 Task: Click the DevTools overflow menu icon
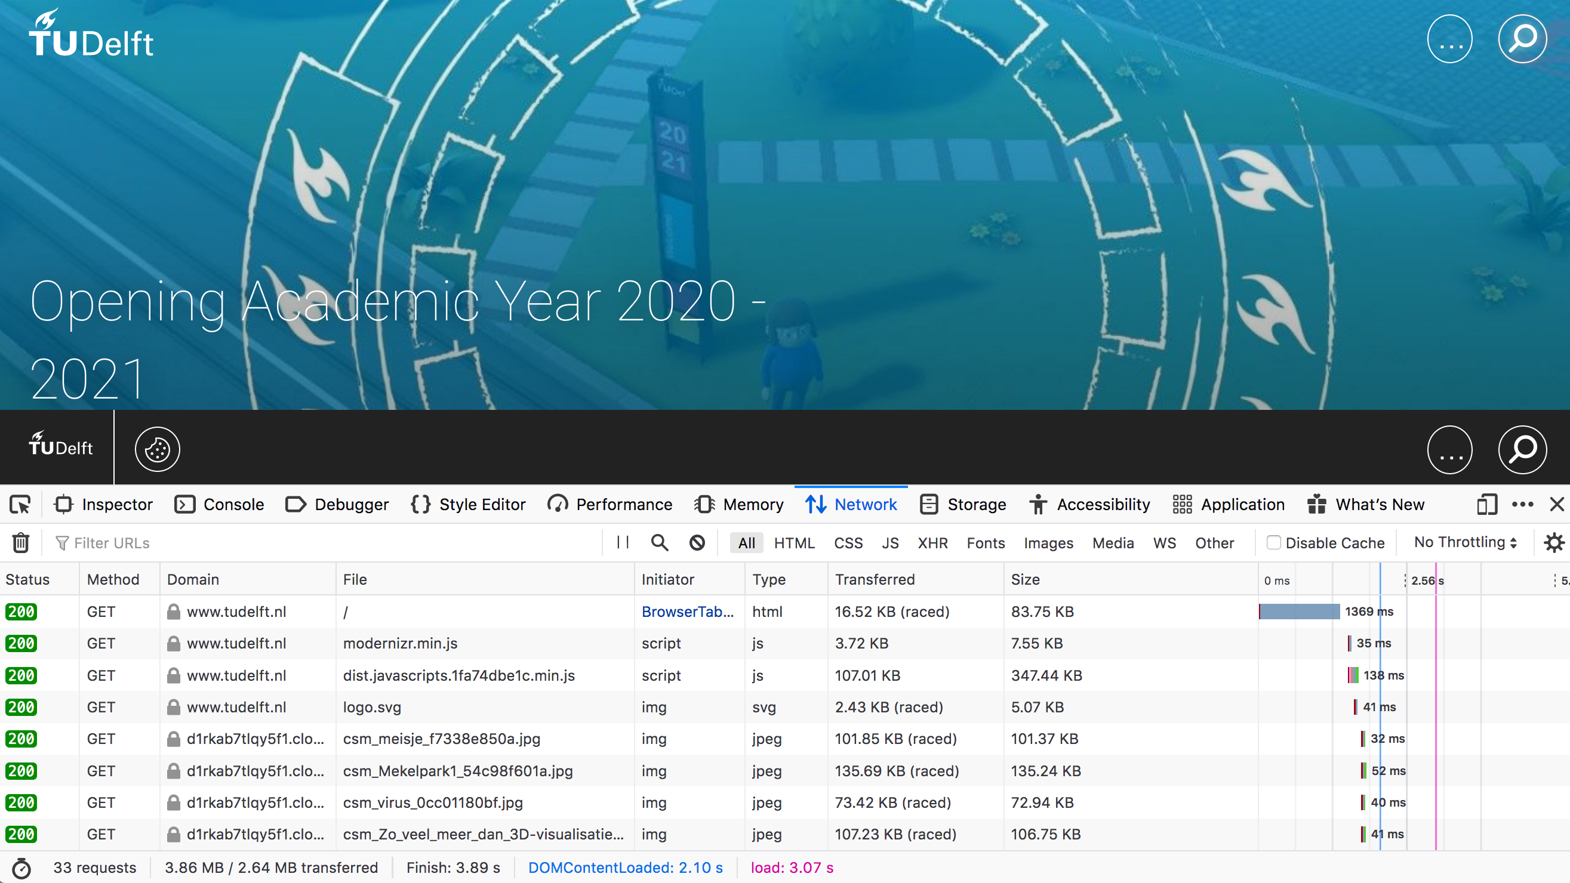pyautogui.click(x=1523, y=504)
